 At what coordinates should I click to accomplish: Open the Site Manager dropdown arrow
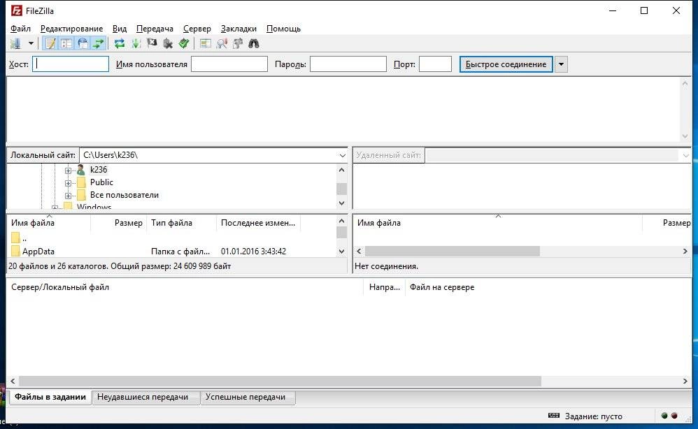click(31, 43)
